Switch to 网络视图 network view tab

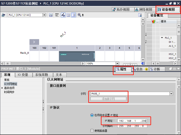click(x=146, y=9)
